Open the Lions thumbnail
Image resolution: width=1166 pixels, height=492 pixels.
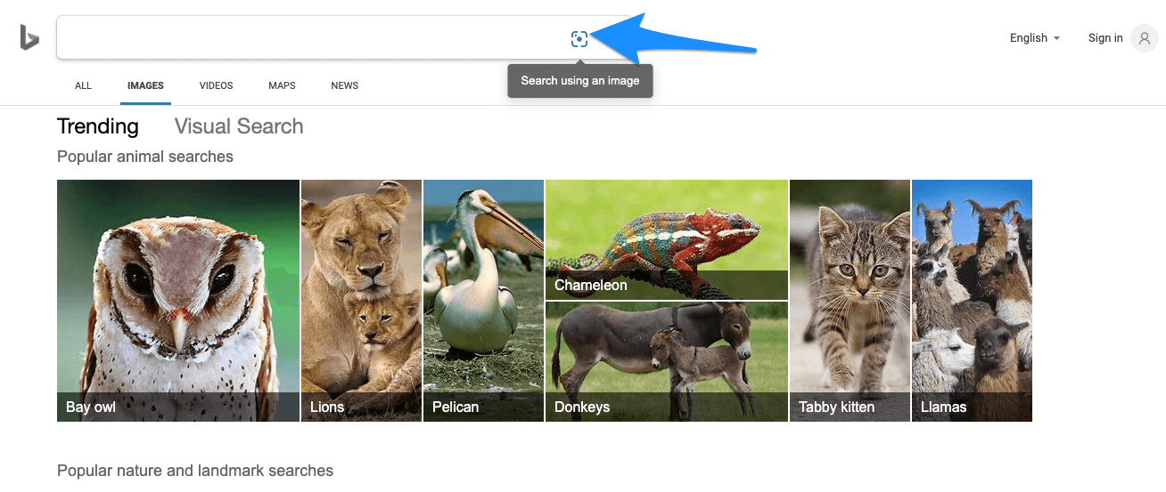361,300
